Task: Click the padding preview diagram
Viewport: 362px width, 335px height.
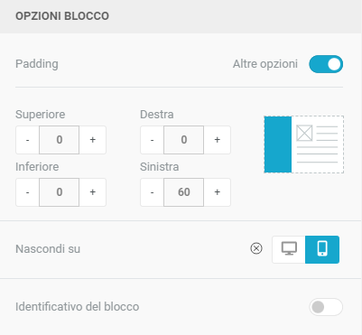Action: (304, 144)
